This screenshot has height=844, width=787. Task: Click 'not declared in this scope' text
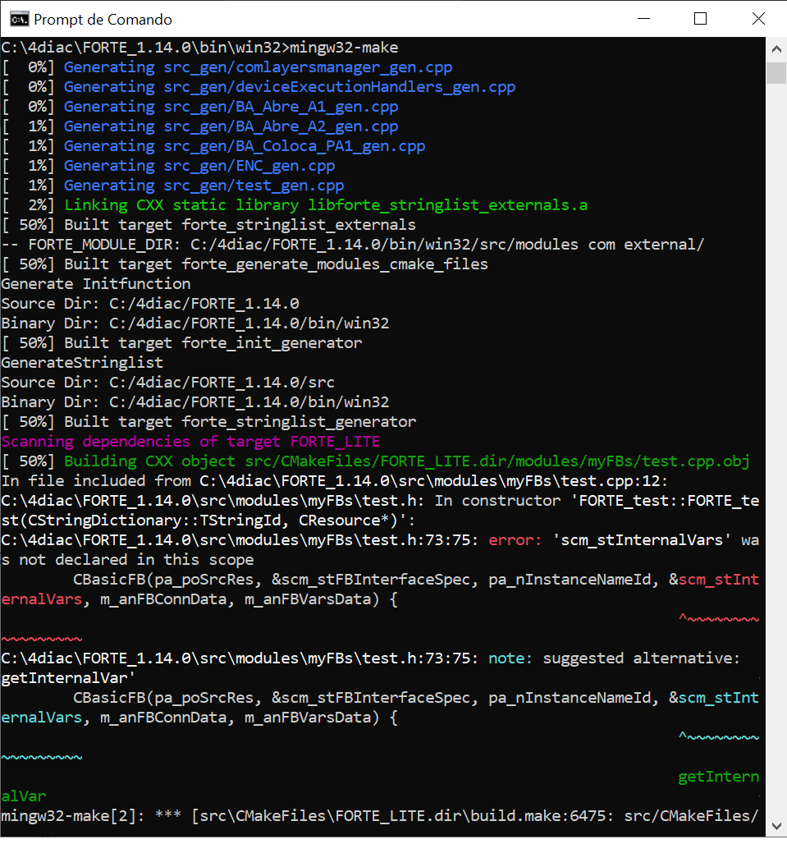136,560
